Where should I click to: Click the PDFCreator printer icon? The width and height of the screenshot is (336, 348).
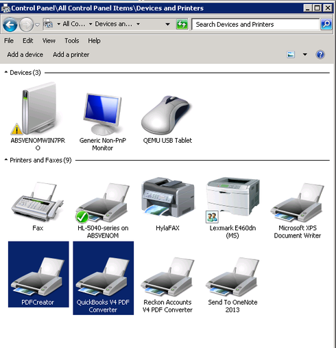(x=37, y=277)
